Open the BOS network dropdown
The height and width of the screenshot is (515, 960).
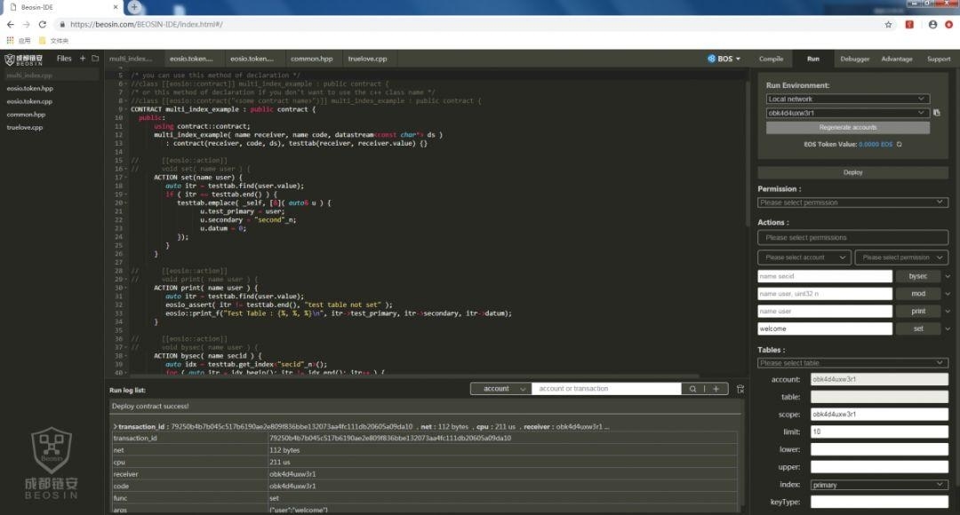724,59
